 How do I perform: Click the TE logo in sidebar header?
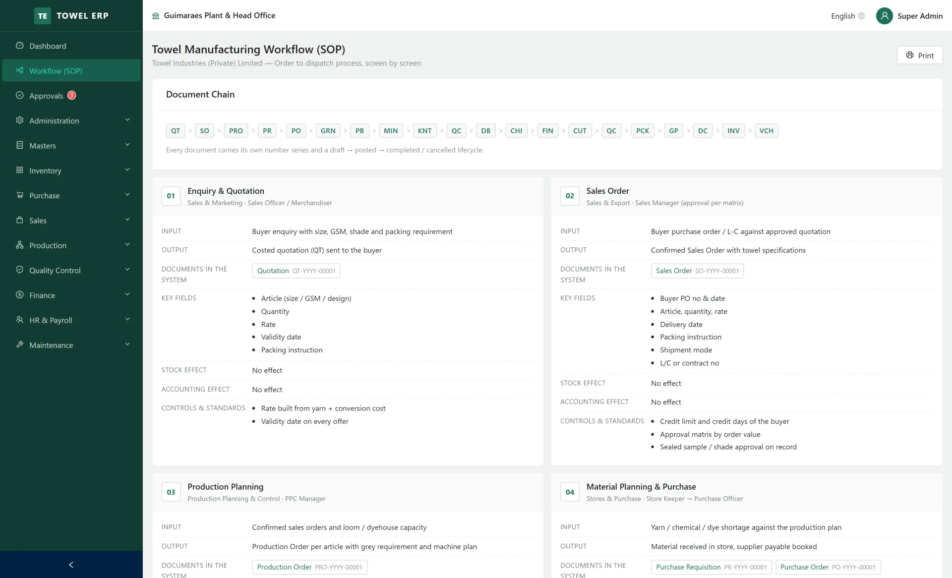click(43, 16)
